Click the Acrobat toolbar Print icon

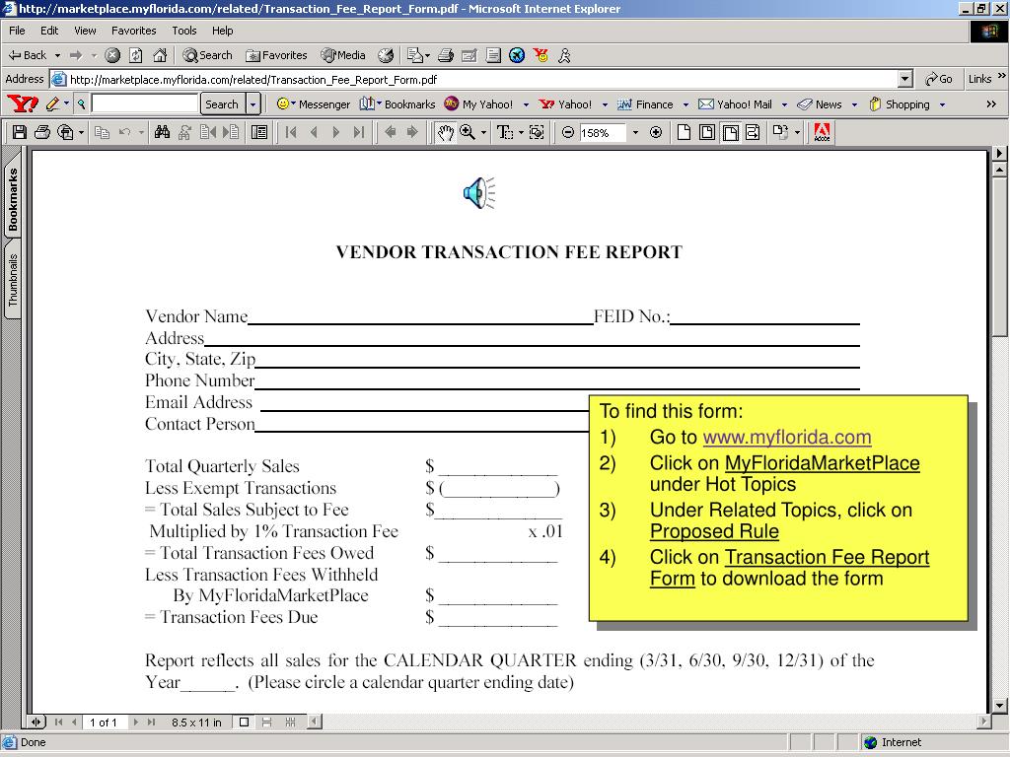[x=42, y=133]
